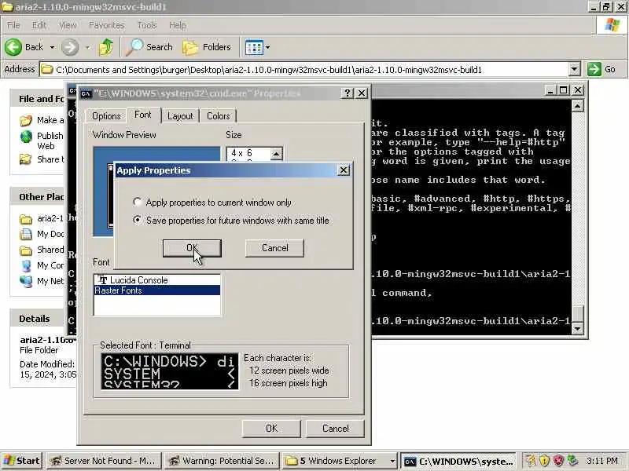Open the Help menu

tap(178, 25)
